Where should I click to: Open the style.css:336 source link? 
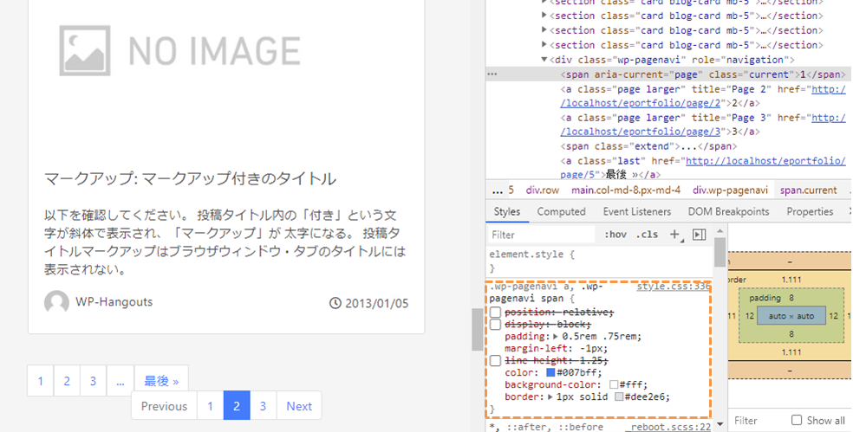pos(674,287)
